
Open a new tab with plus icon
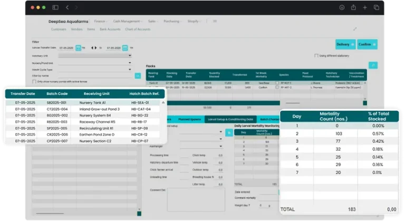pos(365,7)
